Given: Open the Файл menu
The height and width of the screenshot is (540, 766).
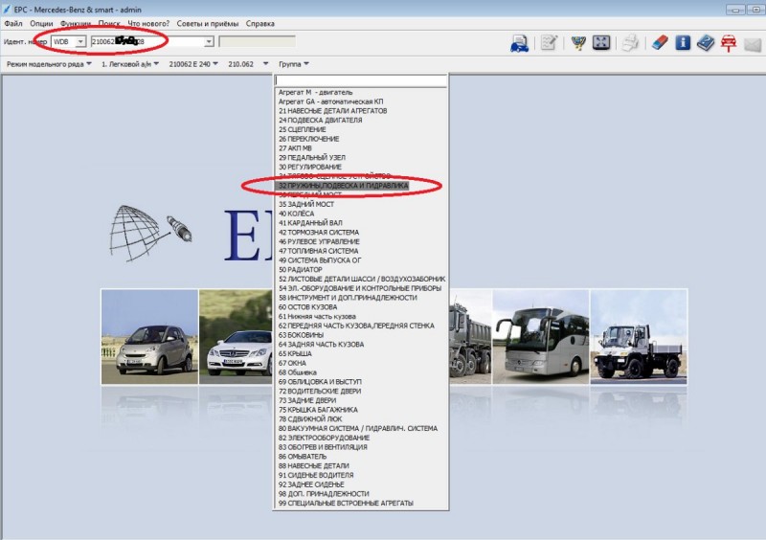Looking at the screenshot, I should coord(13,23).
